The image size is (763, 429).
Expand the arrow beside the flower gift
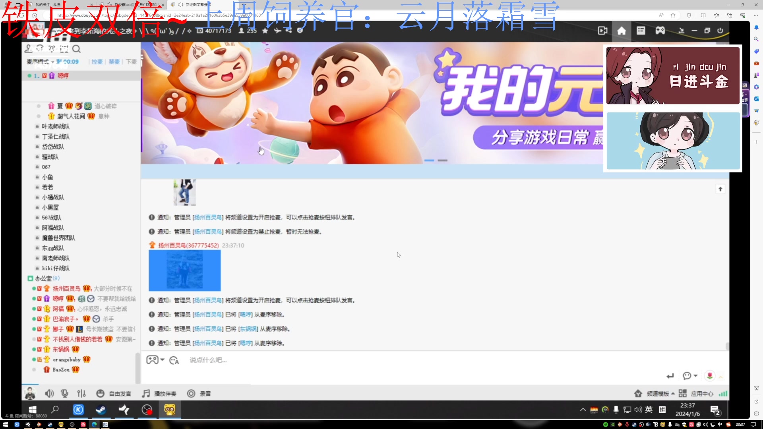click(720, 377)
